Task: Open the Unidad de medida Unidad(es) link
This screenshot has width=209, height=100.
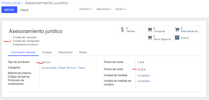Action: point(144,75)
